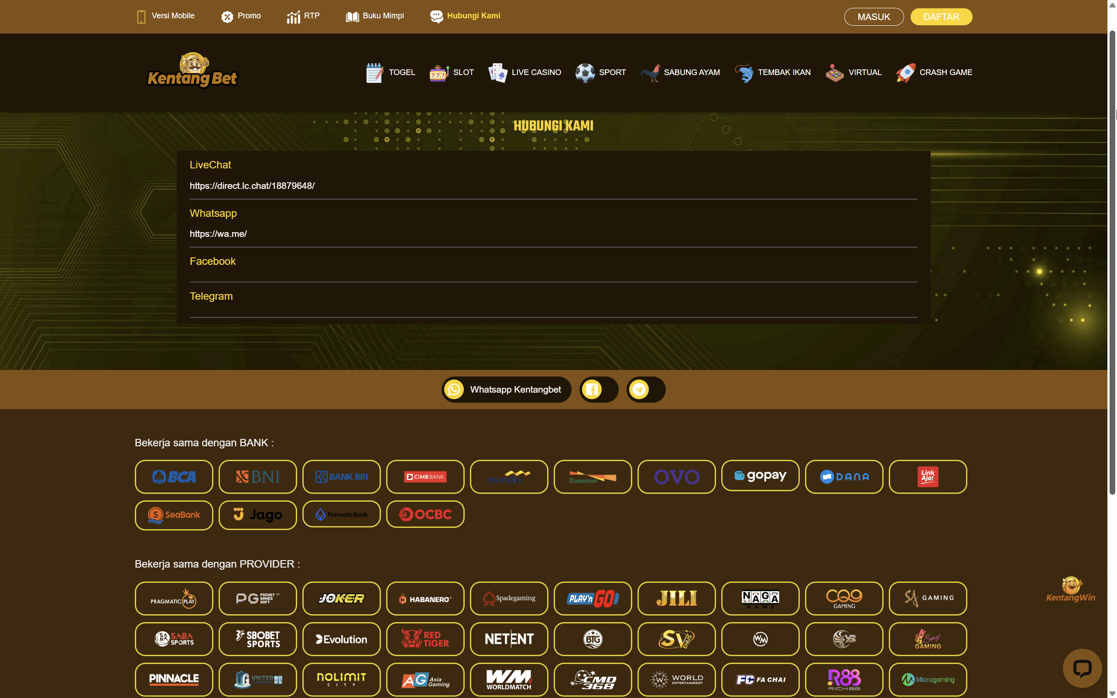The height and width of the screenshot is (698, 1117).
Task: Click the Spadegaming provider logo
Action: 509,599
